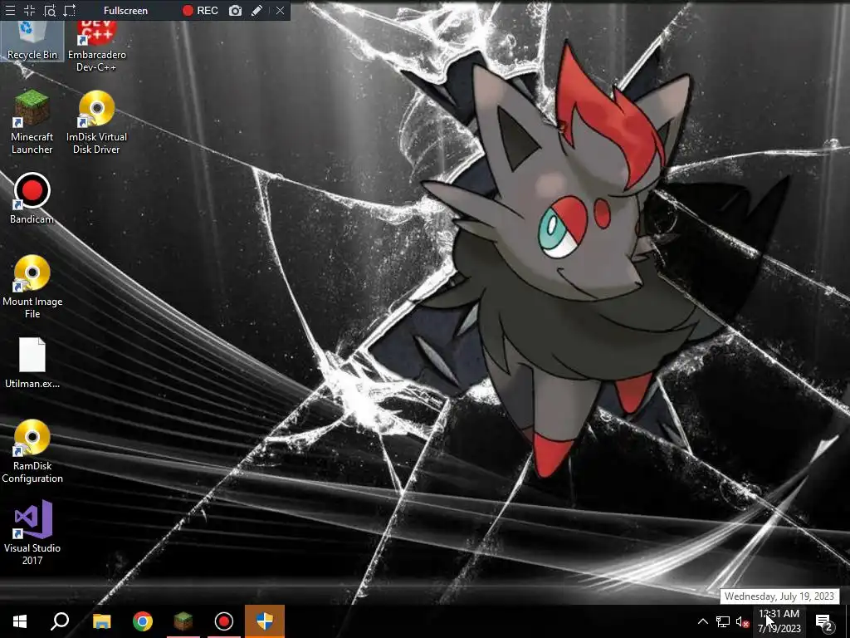The image size is (850, 638).
Task: Choose Fullscreen recording mode
Action: (x=125, y=10)
